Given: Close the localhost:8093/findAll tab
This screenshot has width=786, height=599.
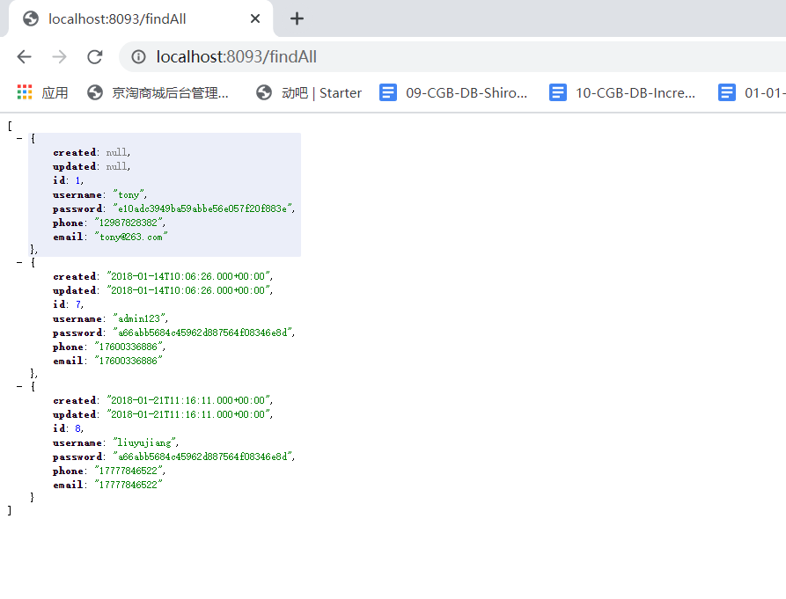Looking at the screenshot, I should pyautogui.click(x=254, y=18).
